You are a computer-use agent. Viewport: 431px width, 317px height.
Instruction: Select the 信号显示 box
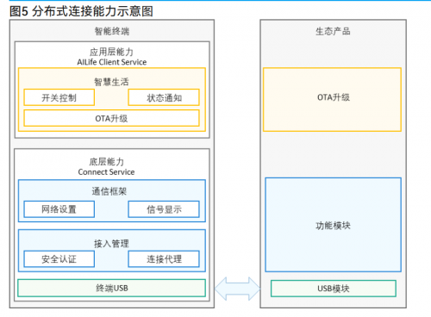[164, 209]
